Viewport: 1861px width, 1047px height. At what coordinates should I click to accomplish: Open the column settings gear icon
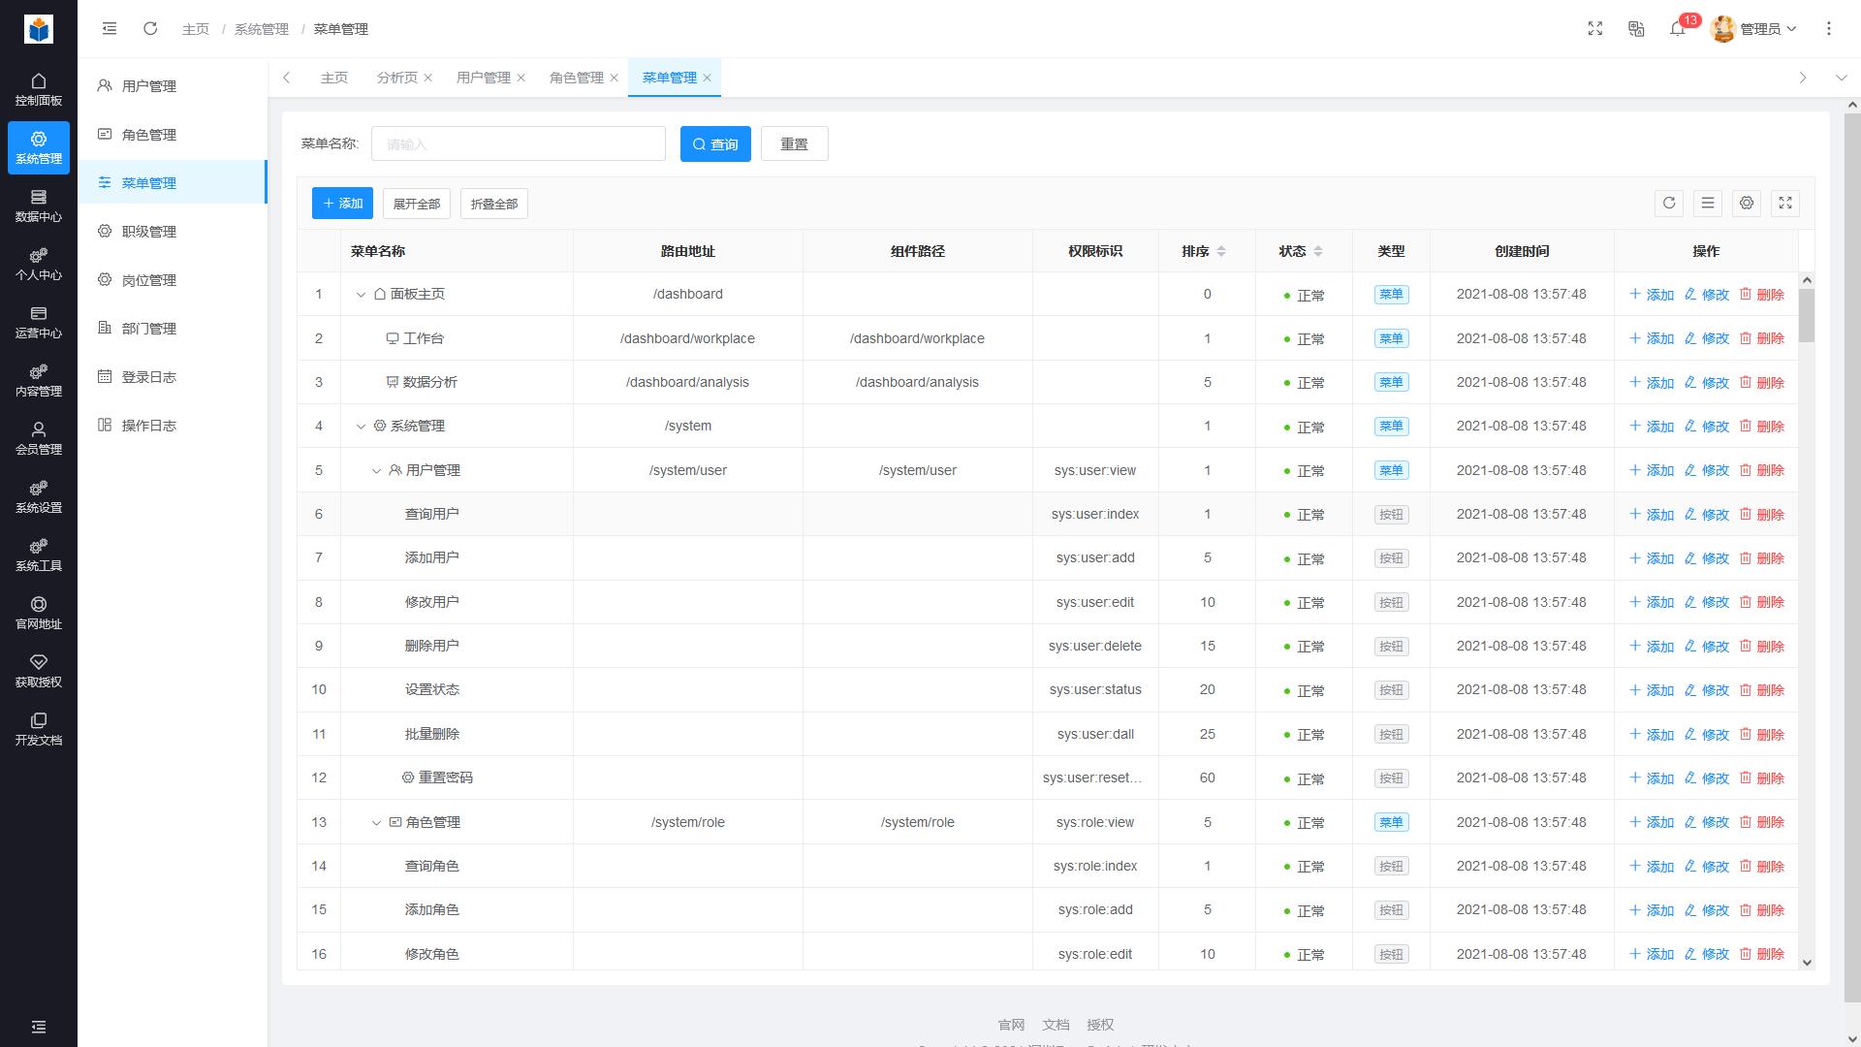(x=1747, y=204)
